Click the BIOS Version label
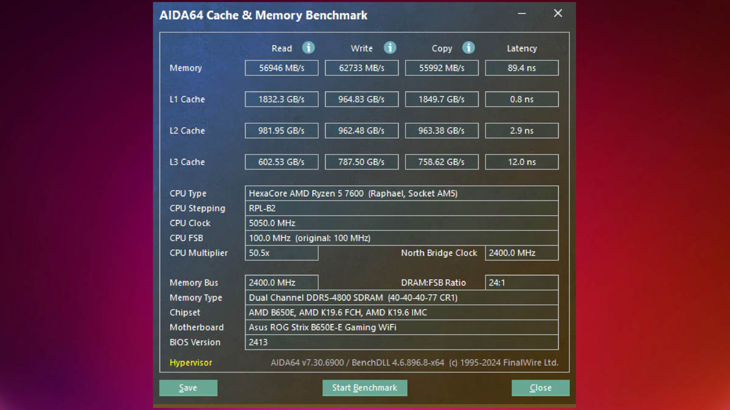Screen dimensions: 730x410 click(x=195, y=342)
